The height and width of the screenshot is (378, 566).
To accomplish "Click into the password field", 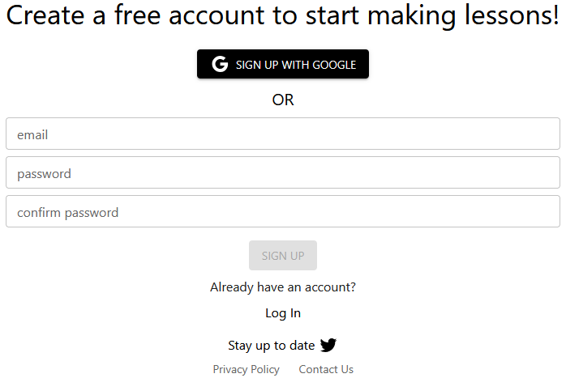I will (283, 173).
